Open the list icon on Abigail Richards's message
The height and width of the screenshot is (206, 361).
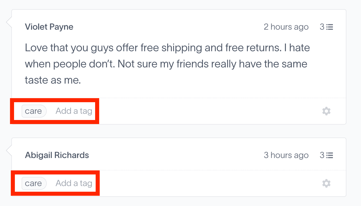click(x=330, y=155)
